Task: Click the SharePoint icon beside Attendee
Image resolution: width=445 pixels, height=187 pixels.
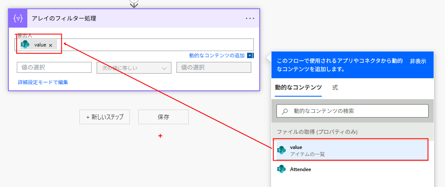Action: coord(281,169)
